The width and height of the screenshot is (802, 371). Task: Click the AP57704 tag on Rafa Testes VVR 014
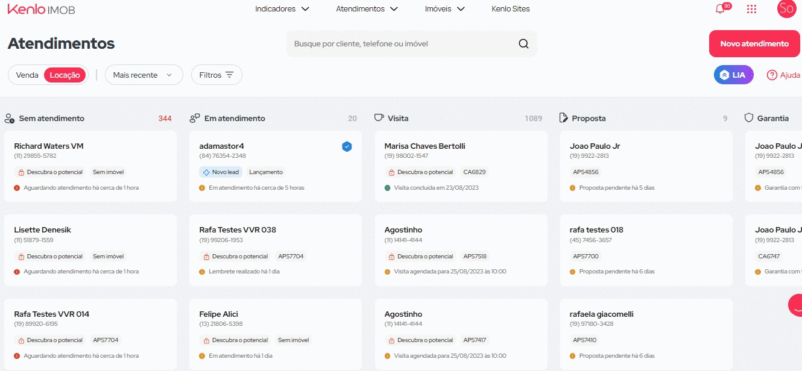click(106, 340)
